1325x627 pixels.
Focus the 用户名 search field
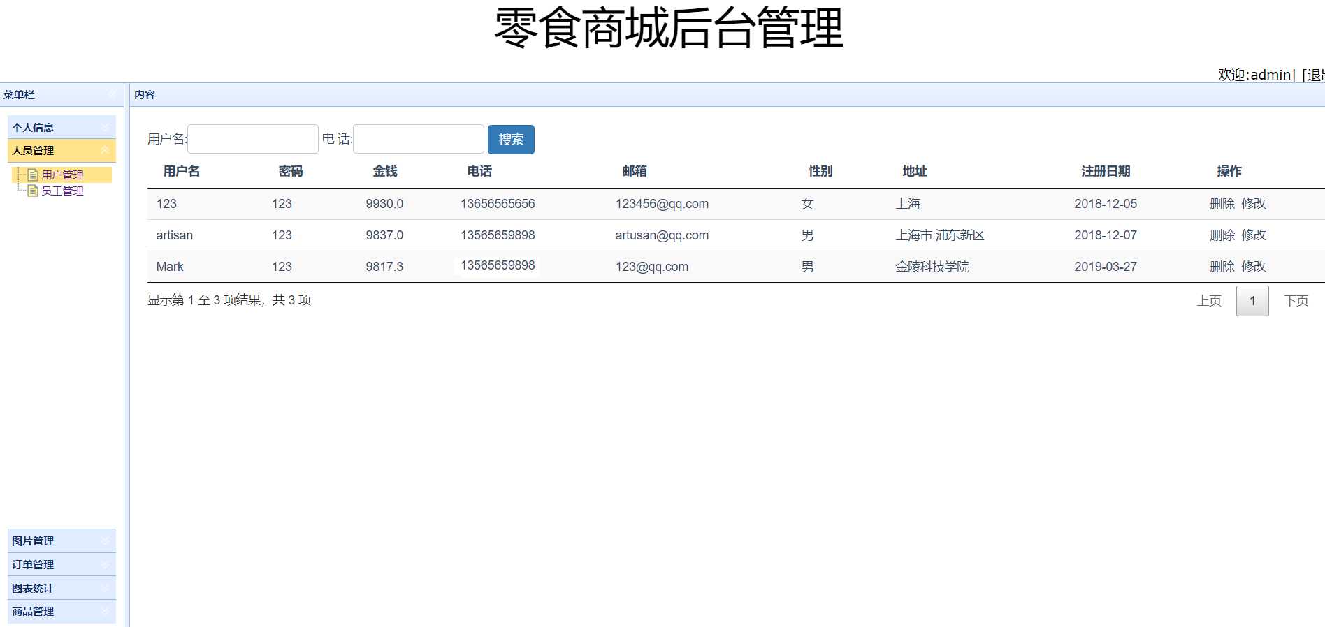pyautogui.click(x=253, y=139)
